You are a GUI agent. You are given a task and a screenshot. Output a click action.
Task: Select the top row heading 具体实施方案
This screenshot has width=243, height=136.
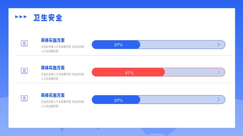pyautogui.click(x=53, y=40)
